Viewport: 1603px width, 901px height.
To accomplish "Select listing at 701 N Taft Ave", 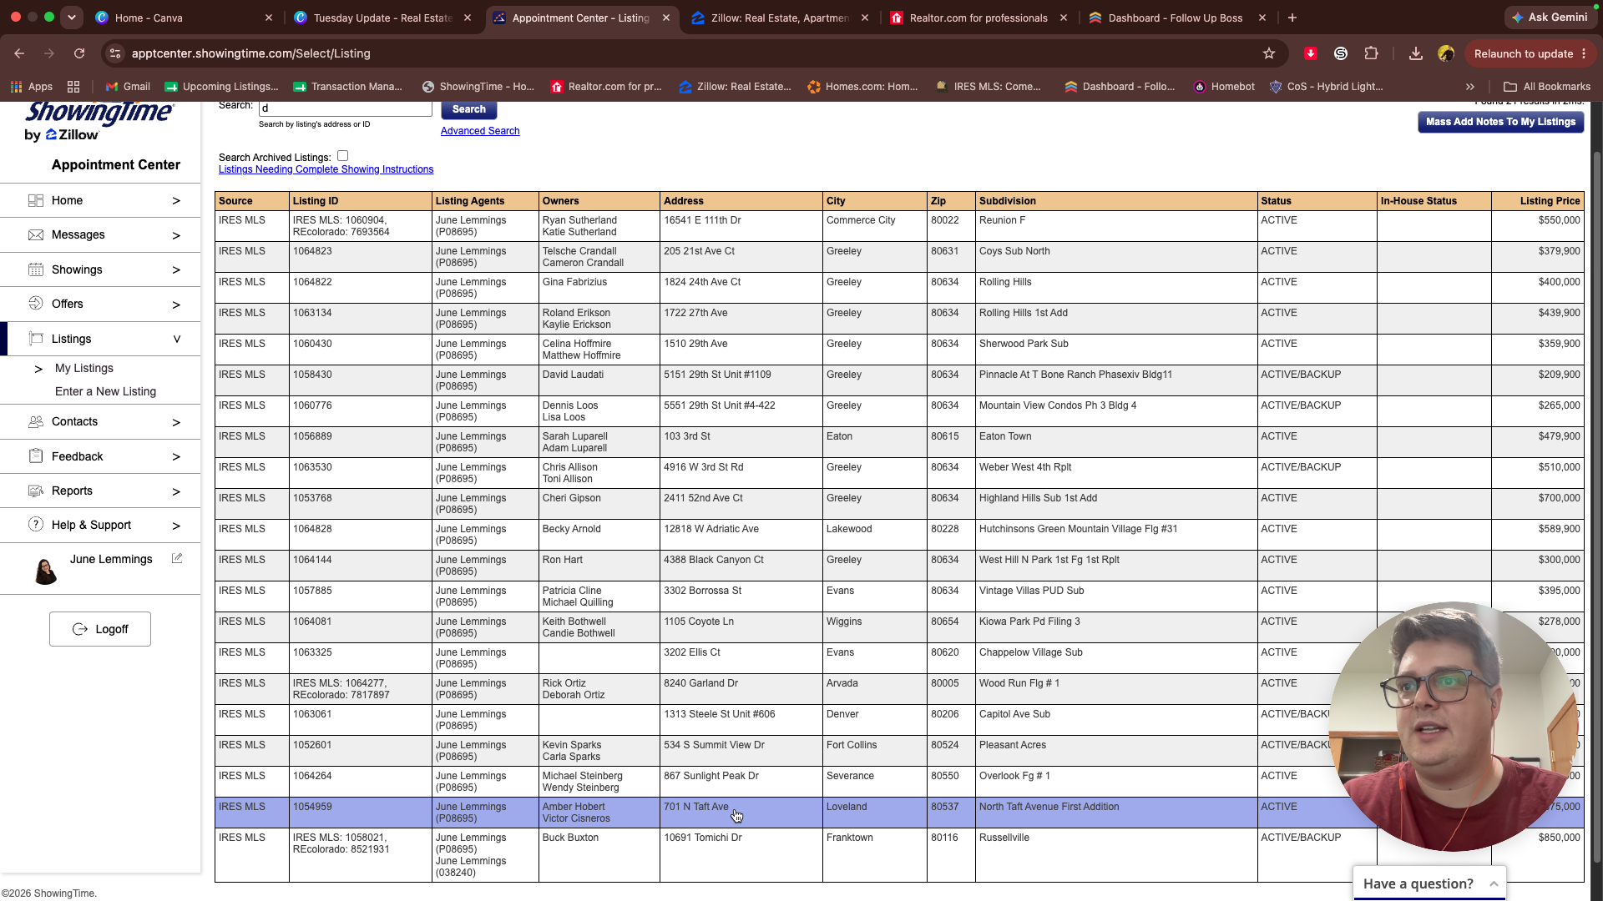I will coord(899,813).
